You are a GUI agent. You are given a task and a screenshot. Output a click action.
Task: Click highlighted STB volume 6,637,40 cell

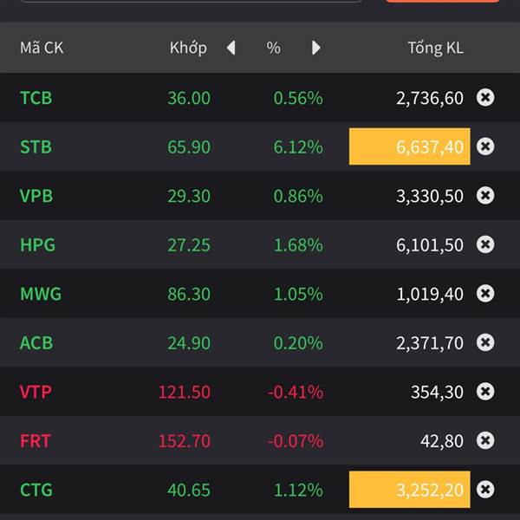click(409, 147)
